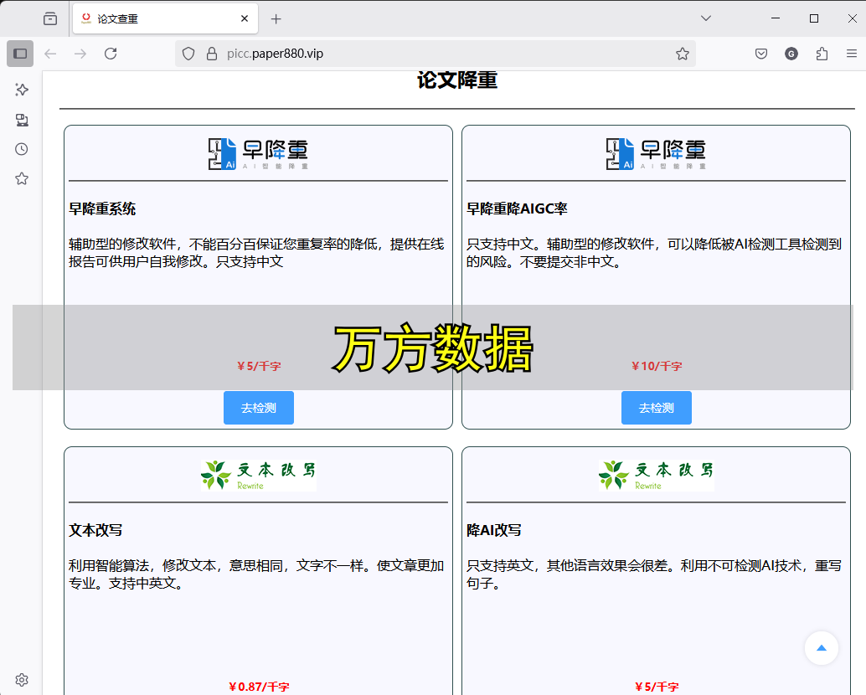Open synced tabs in sidebar
Viewport: 866px width, 695px height.
point(22,120)
